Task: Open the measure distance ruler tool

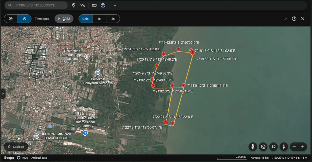Action: coord(94,5)
